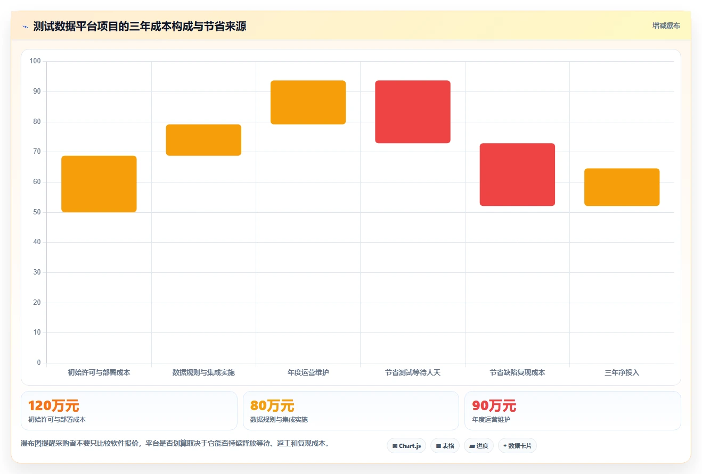Viewport: 702px width, 474px height.
Task: Click the y-axis value 50
Action: click(37, 212)
